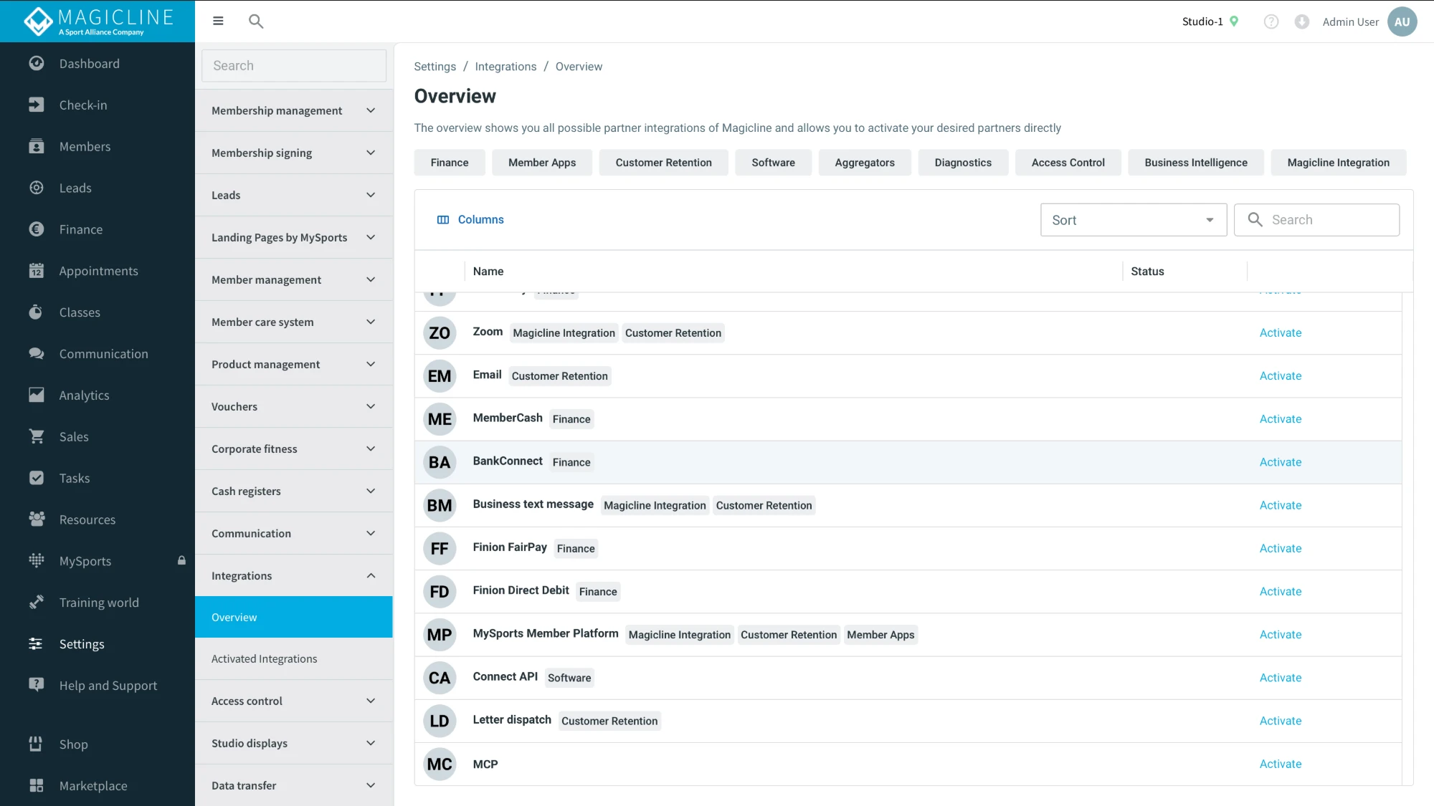Click the Analytics chart icon

[x=37, y=395]
